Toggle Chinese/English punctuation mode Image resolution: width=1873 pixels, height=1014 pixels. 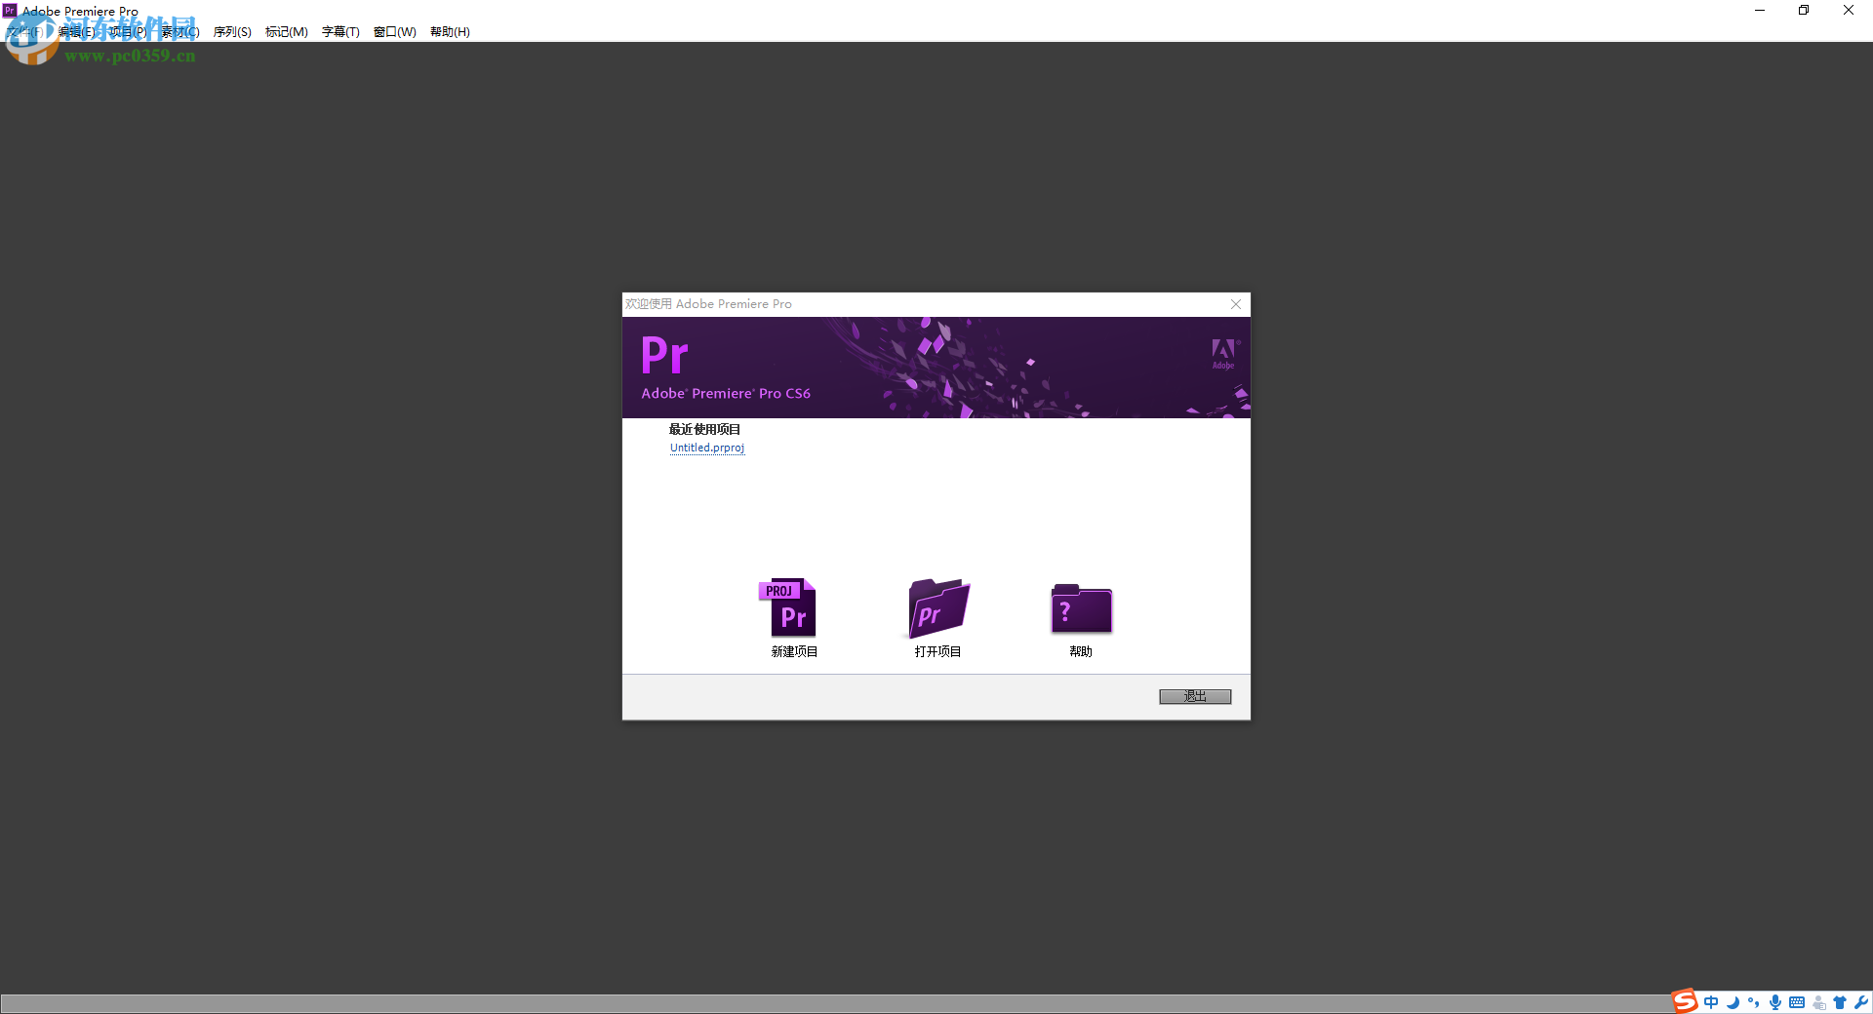click(1754, 1002)
